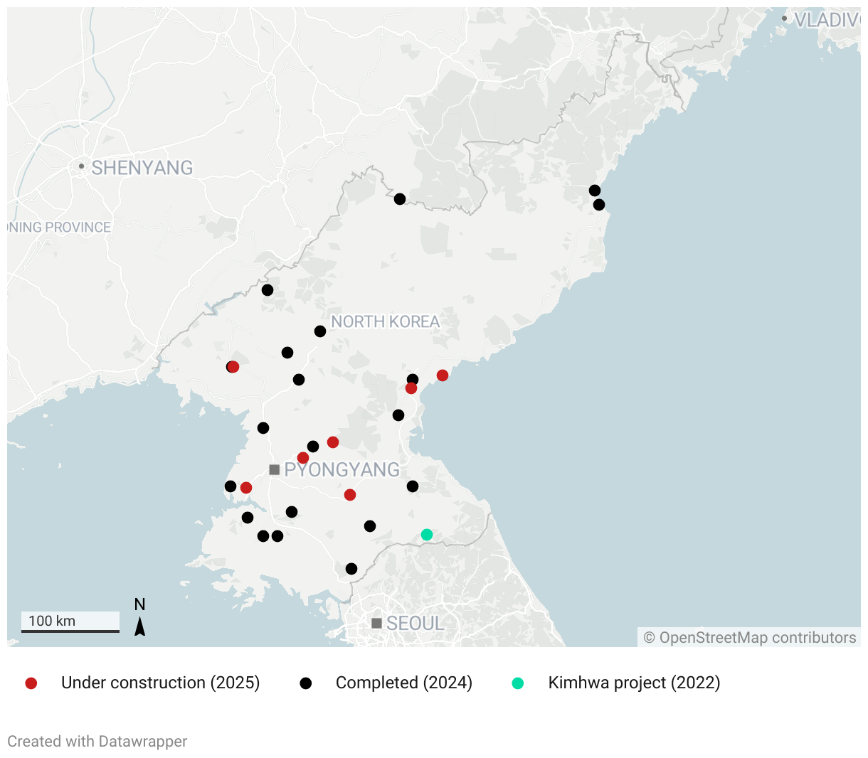Click the black Completed legend swatch
Image resolution: width=868 pixels, height=758 pixels.
coord(306,683)
